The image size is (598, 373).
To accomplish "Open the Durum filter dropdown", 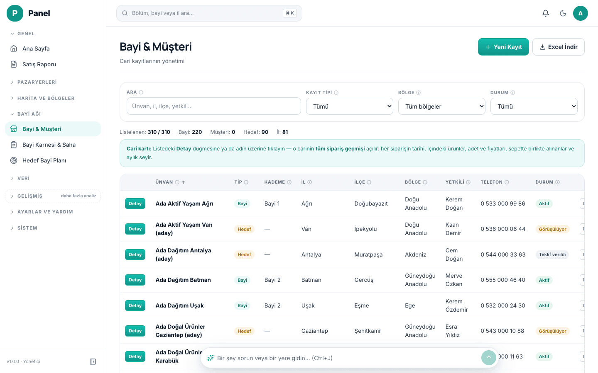I will click(534, 106).
